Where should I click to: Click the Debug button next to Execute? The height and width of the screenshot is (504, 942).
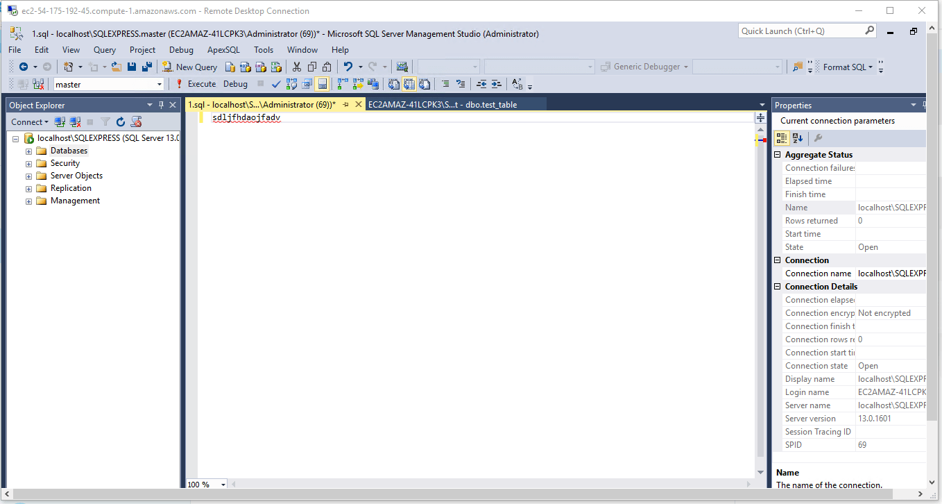tap(235, 83)
